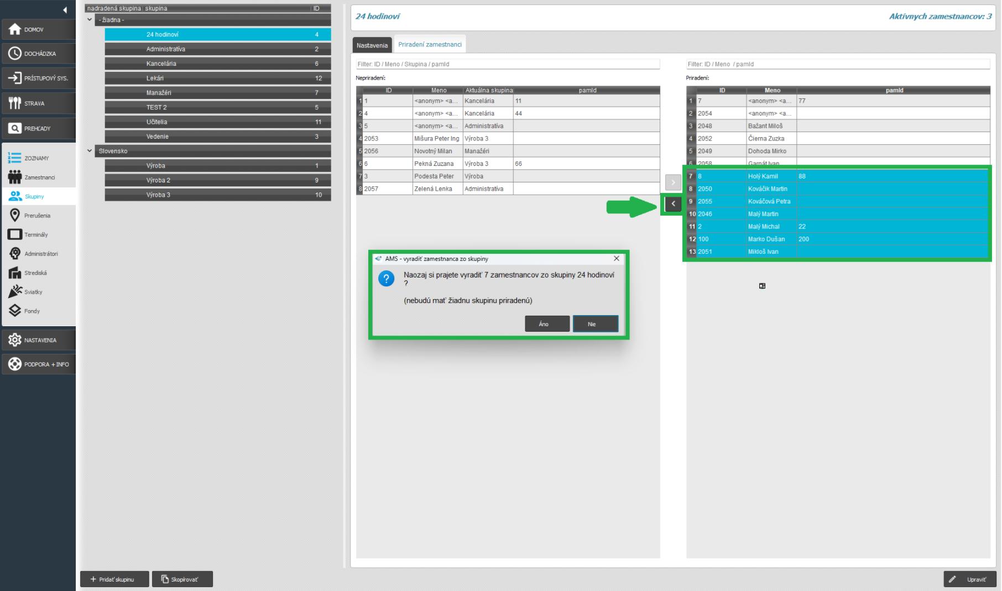
Task: Switch to the Nastavenia tab
Action: (x=372, y=45)
